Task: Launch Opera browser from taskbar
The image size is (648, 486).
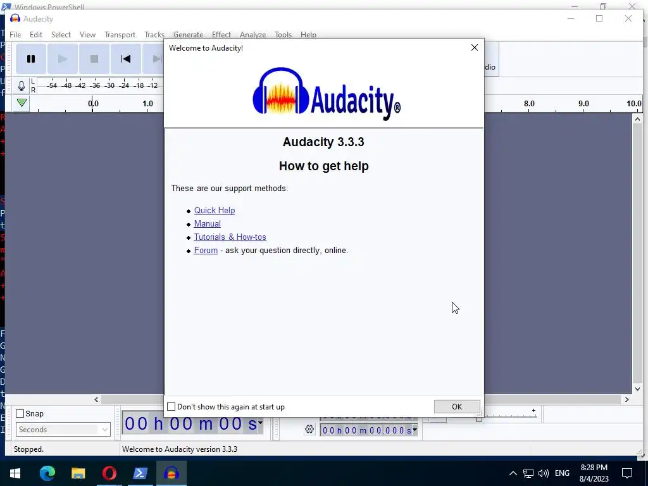Action: tap(109, 473)
